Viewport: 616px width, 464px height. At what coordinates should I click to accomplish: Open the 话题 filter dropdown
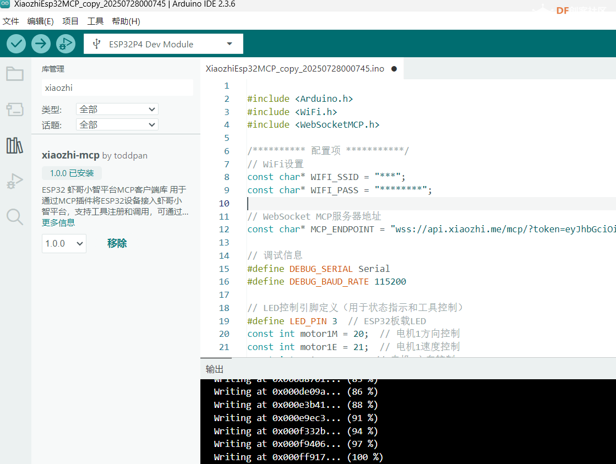point(117,125)
